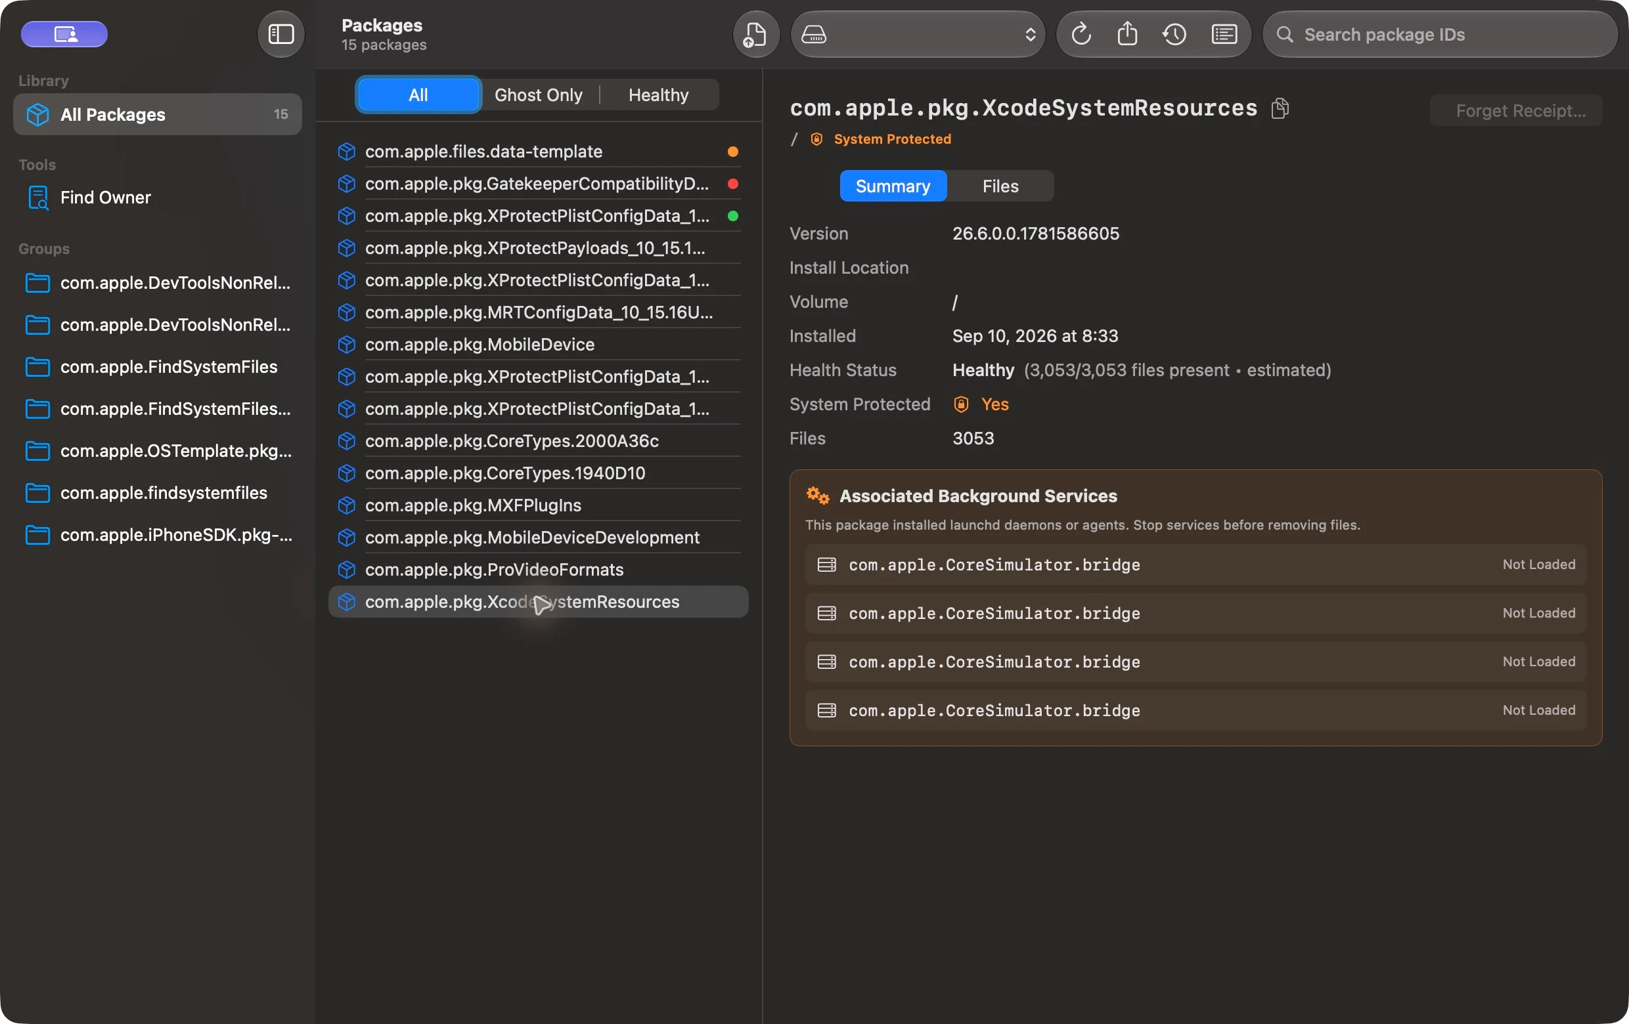Click the com.apple.pkg.XcodeSystemResources row icon

346,601
